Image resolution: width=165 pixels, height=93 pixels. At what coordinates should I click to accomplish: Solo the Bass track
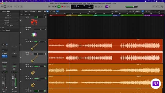[28, 42]
